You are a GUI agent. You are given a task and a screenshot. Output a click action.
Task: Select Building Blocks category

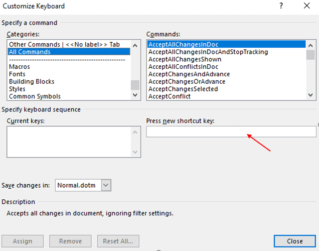tap(32, 81)
